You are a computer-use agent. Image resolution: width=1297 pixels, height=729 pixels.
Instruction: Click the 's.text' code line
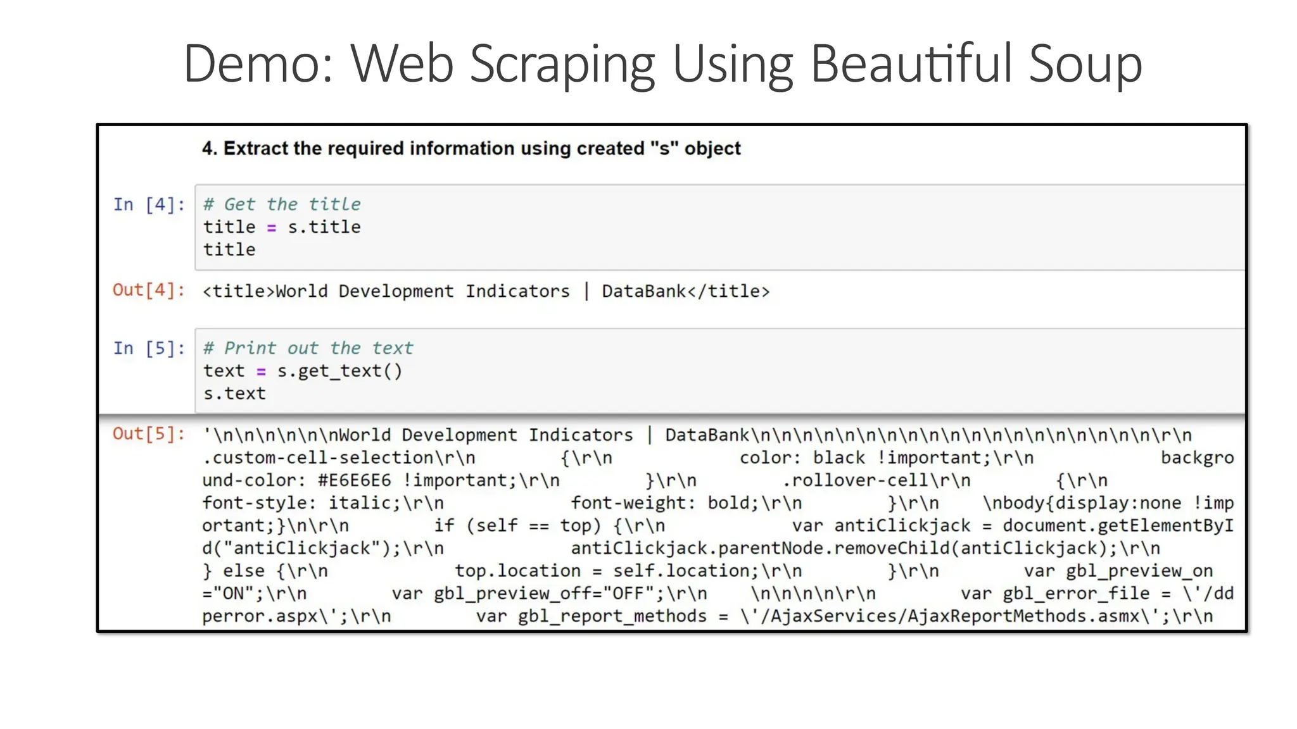point(234,394)
